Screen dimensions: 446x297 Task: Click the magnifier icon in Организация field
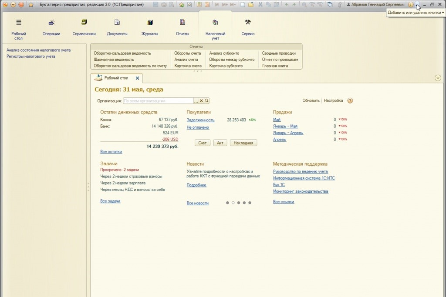tap(207, 100)
